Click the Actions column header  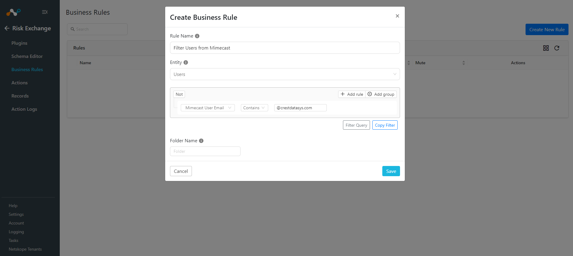(518, 63)
